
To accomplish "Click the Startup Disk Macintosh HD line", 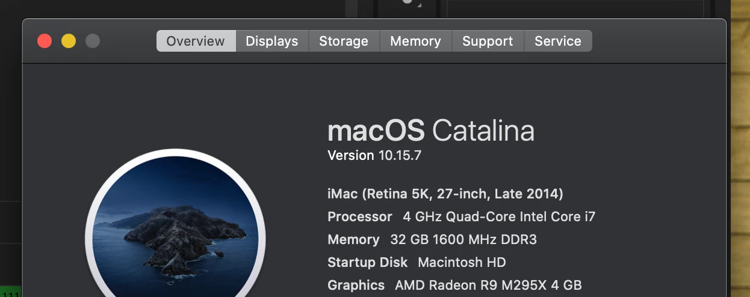I will (417, 262).
